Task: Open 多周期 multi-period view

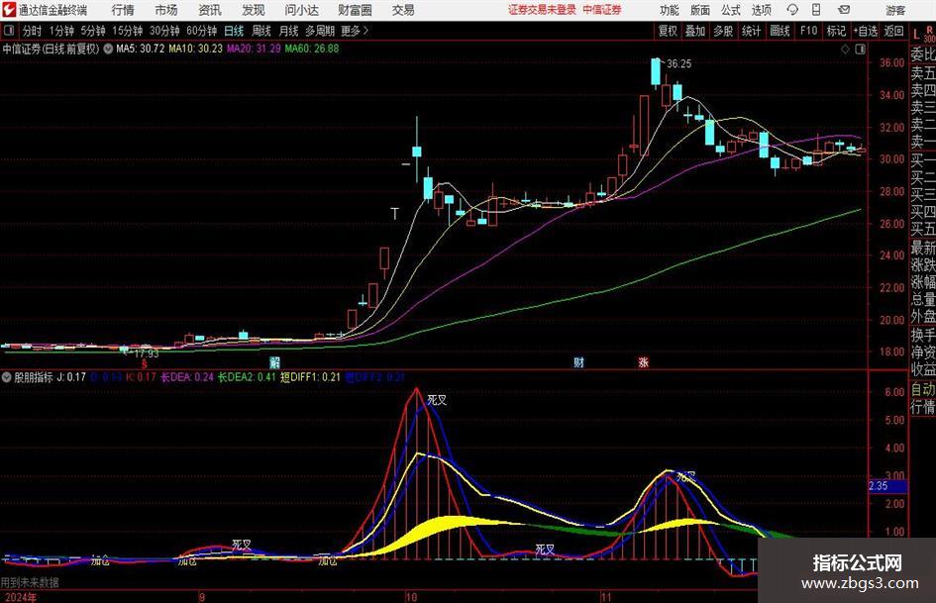Action: coord(320,31)
